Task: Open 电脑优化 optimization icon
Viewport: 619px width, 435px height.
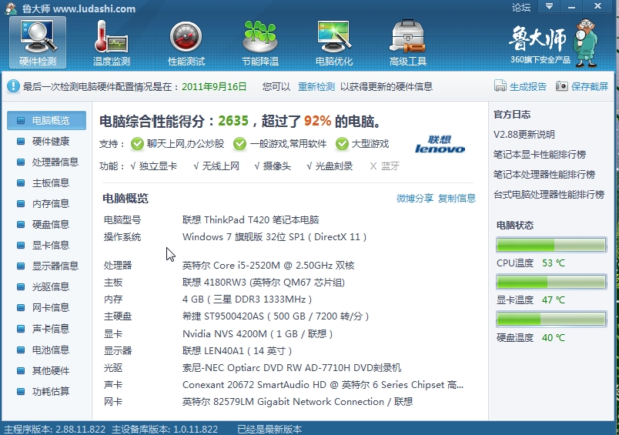Action: tap(334, 42)
